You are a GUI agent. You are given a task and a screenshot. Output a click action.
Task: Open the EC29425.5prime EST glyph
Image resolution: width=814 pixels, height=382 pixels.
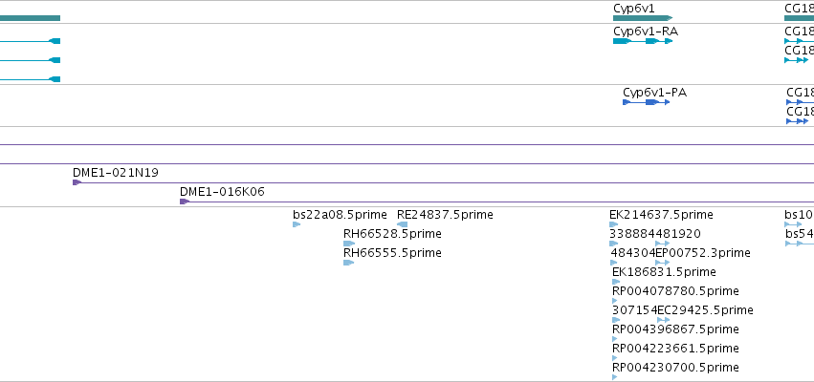tap(663, 320)
